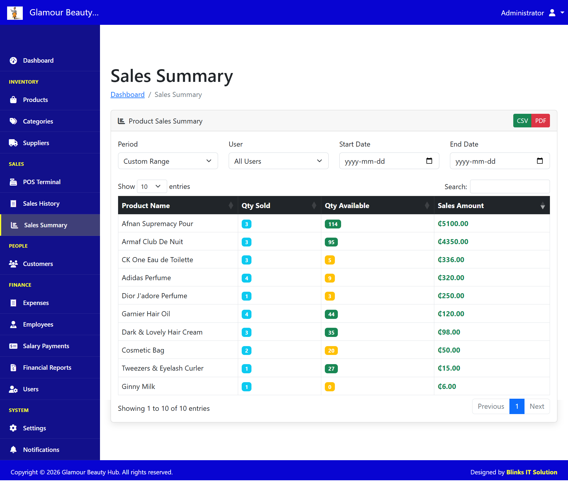Click the Employees person icon
Viewport: 568px width, 485px height.
click(13, 325)
